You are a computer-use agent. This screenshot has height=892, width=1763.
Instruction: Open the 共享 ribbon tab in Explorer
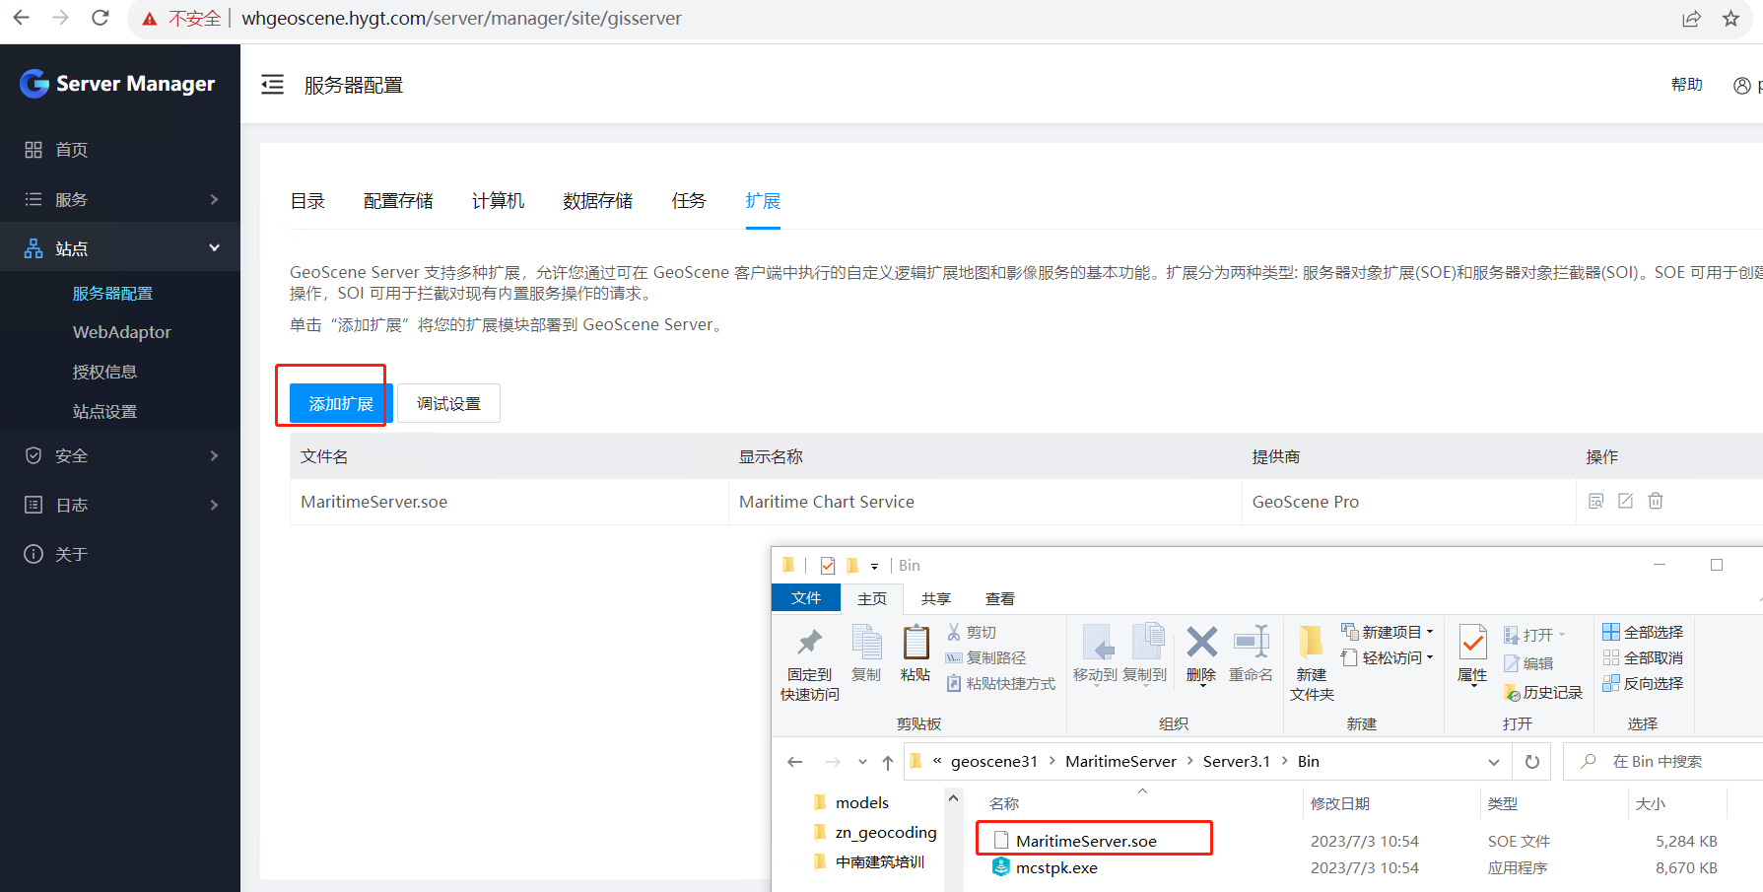[x=935, y=598]
